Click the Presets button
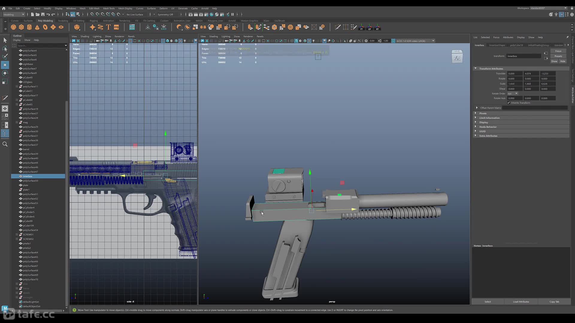575x323 pixels. point(558,56)
